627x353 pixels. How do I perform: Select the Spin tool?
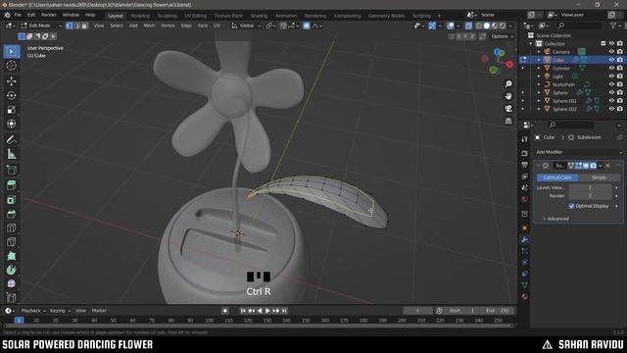click(11, 270)
